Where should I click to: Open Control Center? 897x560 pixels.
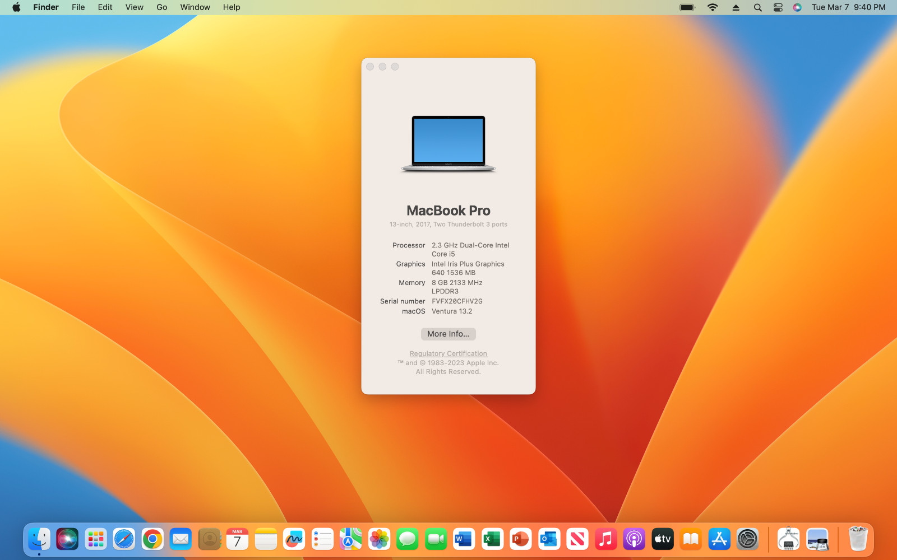point(778,7)
